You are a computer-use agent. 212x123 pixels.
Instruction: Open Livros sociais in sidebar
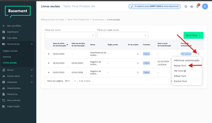coord(9,63)
